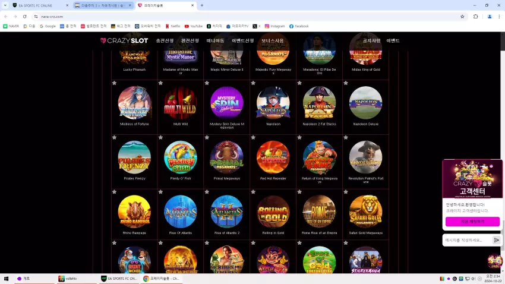Launch the Safari Gold Megaways slot icon
This screenshot has height=284, width=505.
[365, 212]
